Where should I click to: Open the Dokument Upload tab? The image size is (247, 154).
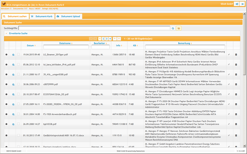(68, 16)
